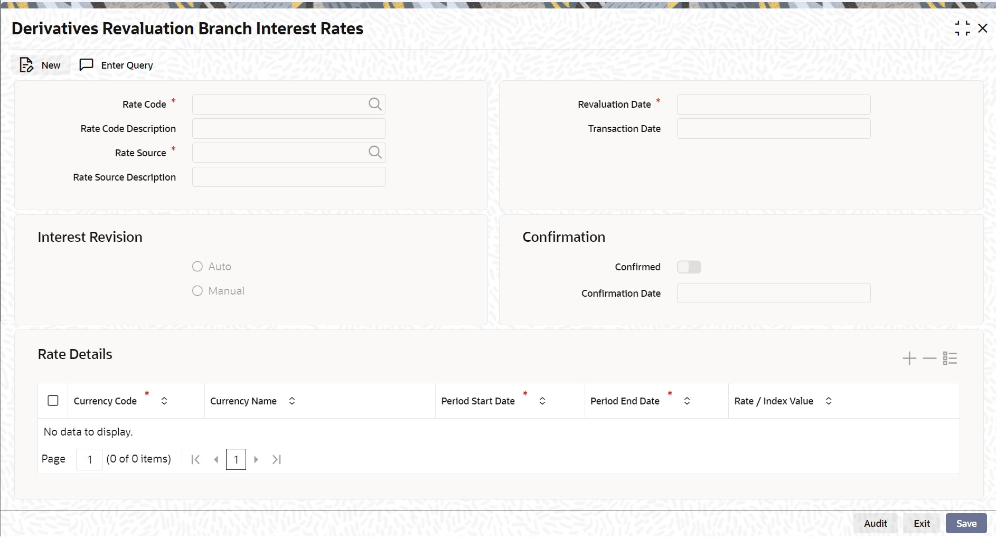Go to the first page of results
The height and width of the screenshot is (538, 996).
click(195, 459)
